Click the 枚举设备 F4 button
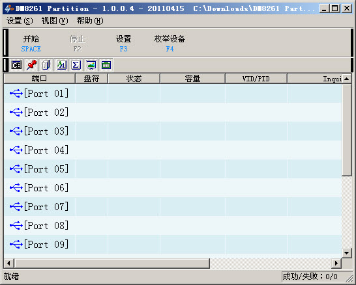The height and width of the screenshot is (285, 356). (x=170, y=44)
